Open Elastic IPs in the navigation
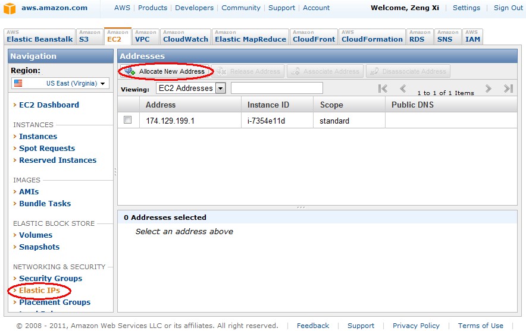This screenshot has height=331, width=526. click(40, 290)
